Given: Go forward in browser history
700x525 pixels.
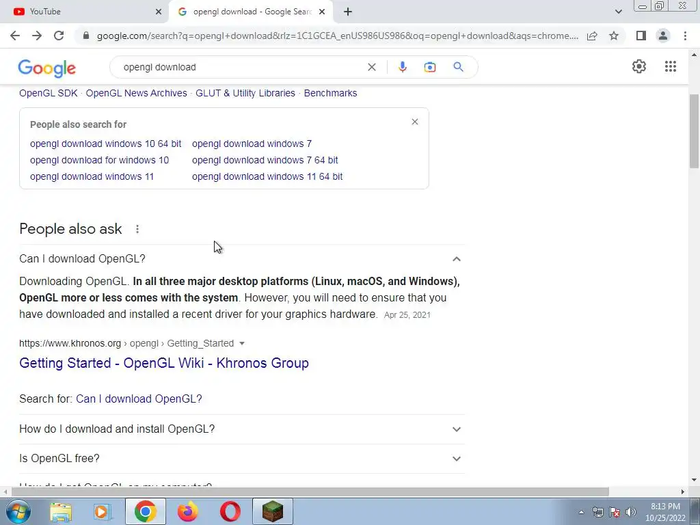Looking at the screenshot, I should click(x=37, y=36).
